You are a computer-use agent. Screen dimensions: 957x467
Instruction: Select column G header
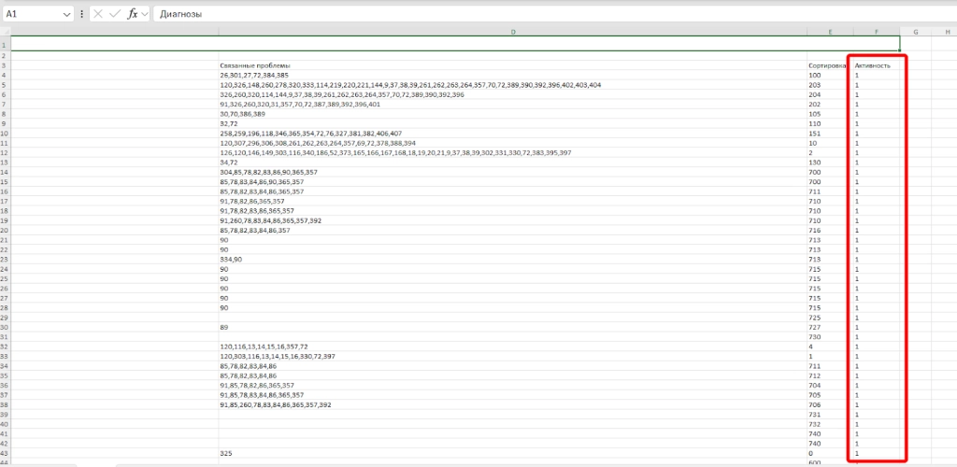[x=915, y=33]
